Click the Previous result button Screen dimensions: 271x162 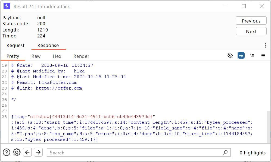[x=251, y=21]
